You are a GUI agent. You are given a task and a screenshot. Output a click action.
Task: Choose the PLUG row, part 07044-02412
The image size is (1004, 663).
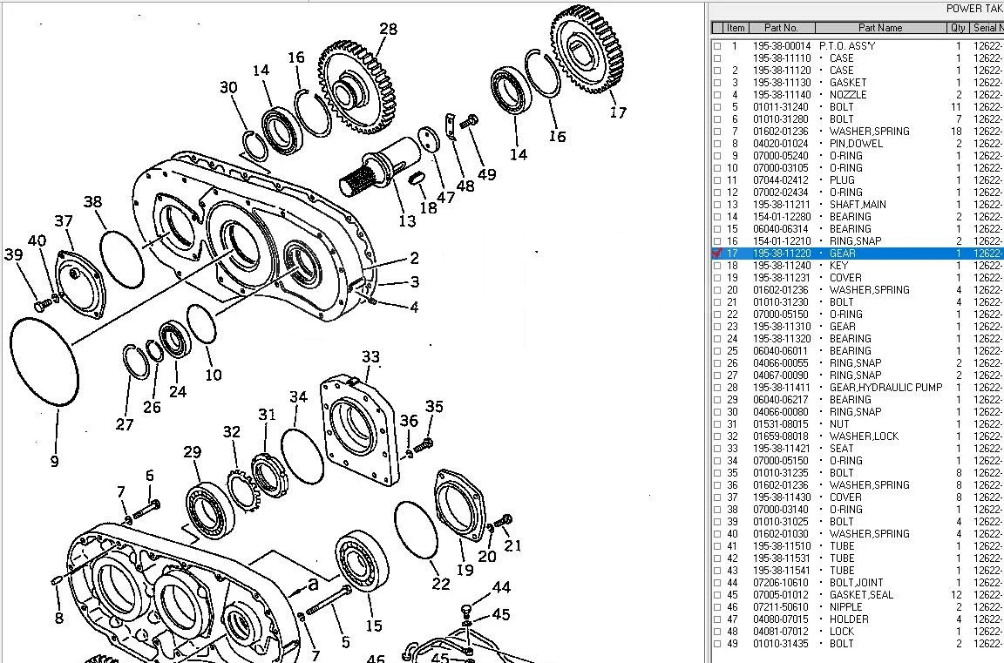[858, 180]
